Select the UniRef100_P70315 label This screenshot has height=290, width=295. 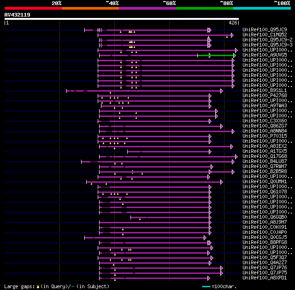click(265, 136)
